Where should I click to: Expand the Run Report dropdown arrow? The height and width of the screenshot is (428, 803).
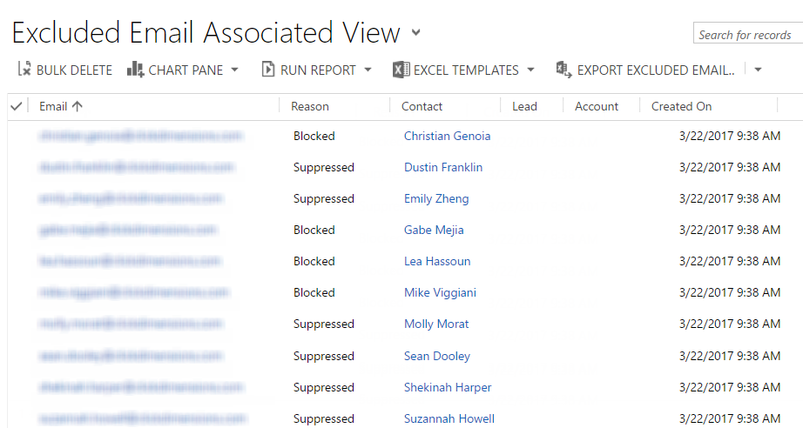tap(368, 70)
